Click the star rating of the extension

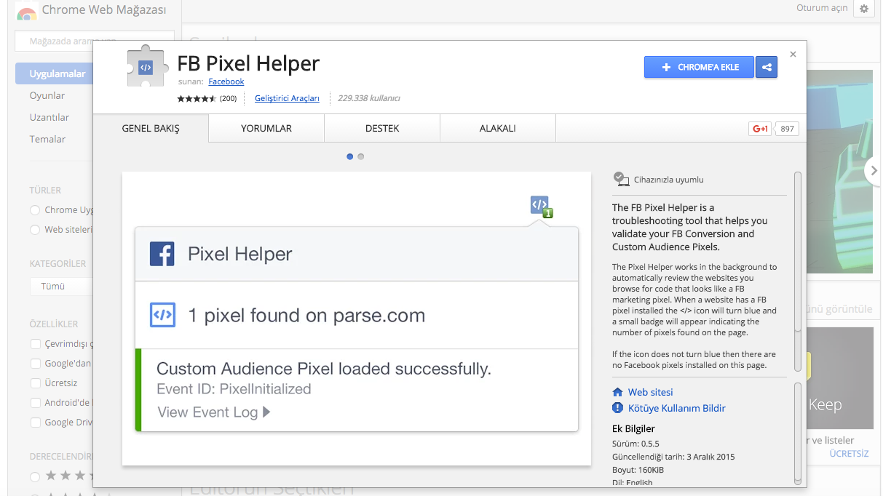tap(196, 98)
